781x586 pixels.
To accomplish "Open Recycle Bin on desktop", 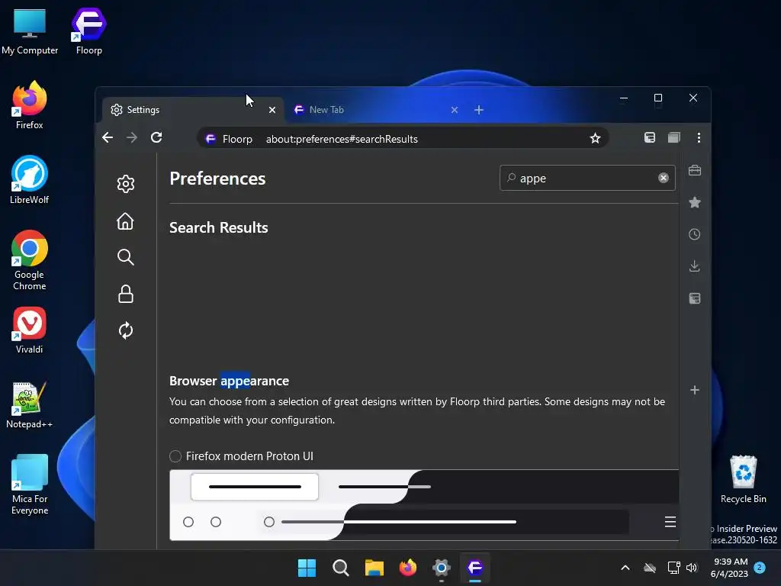I will [743, 479].
